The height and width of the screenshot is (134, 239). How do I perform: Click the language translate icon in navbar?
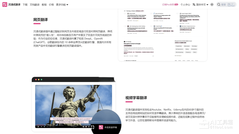point(194,4)
